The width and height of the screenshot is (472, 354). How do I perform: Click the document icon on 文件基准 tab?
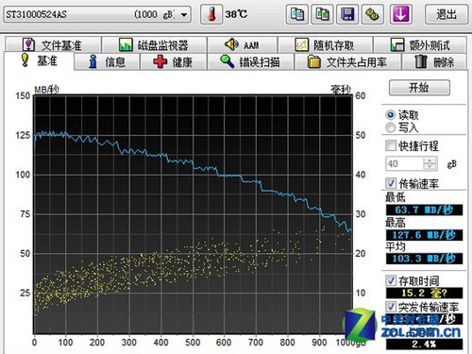point(28,44)
